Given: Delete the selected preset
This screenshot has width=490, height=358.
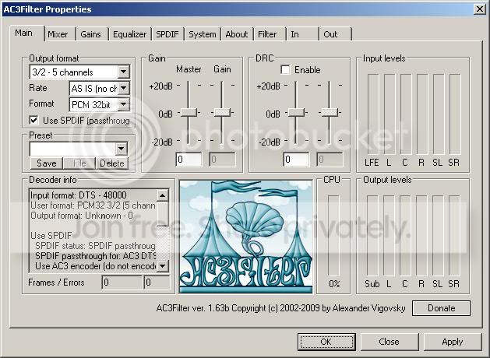Looking at the screenshot, I should [112, 163].
